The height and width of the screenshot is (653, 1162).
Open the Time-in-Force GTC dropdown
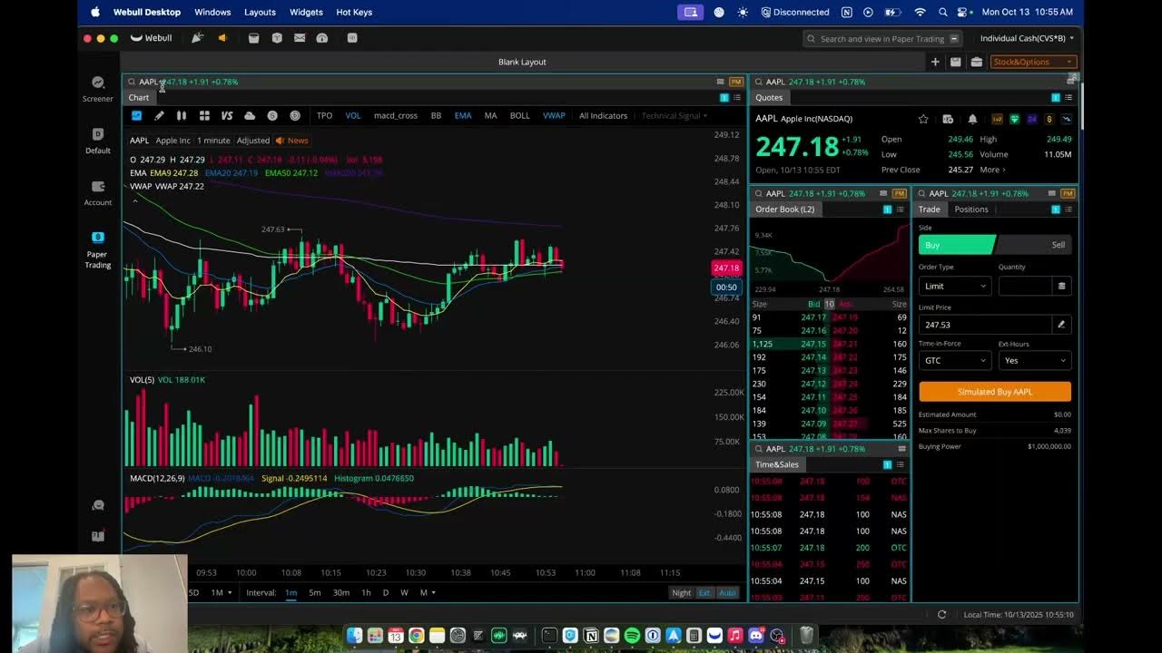pyautogui.click(x=954, y=360)
